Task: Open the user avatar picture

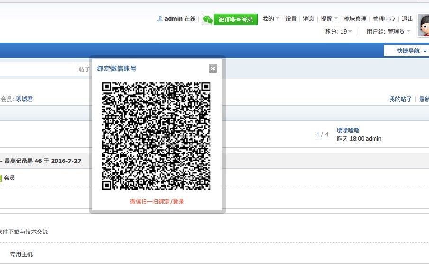Action: (x=423, y=25)
